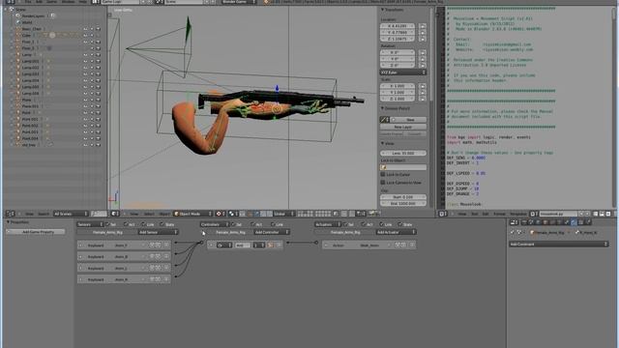Remove the first Keyboard sensor with its X icon
The width and height of the screenshot is (619, 348).
tap(166, 245)
